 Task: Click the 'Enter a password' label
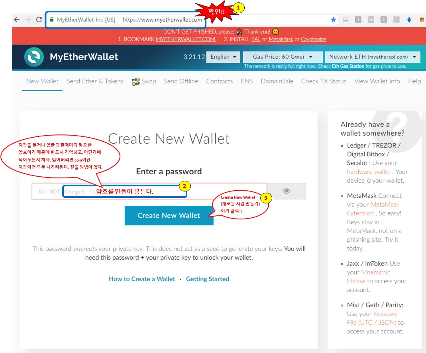pos(169,172)
